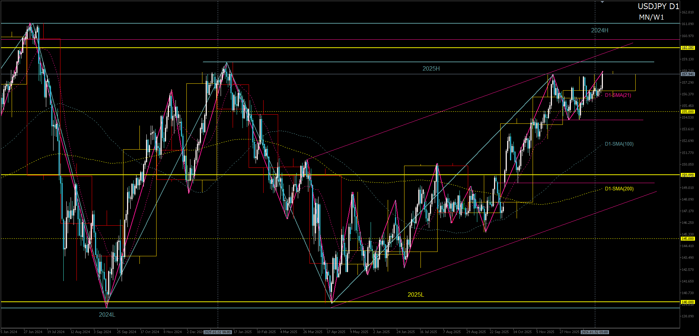This screenshot has height=336, width=699.
Task: Select the D1-SMA(200) indicator label
Action: pyautogui.click(x=619, y=189)
